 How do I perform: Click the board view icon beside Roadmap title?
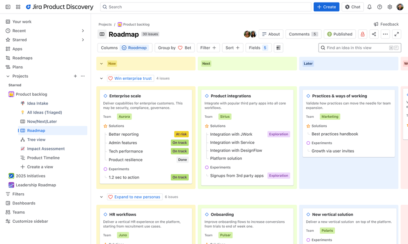(102, 34)
